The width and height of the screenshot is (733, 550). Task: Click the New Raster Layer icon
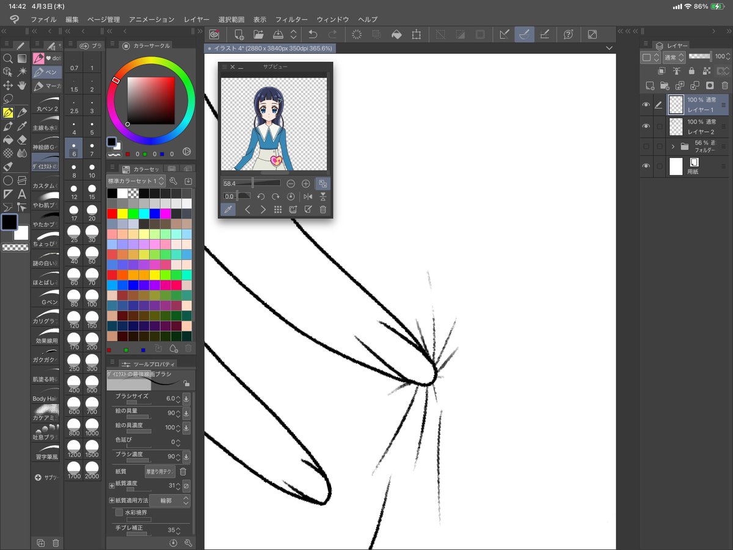tap(651, 85)
